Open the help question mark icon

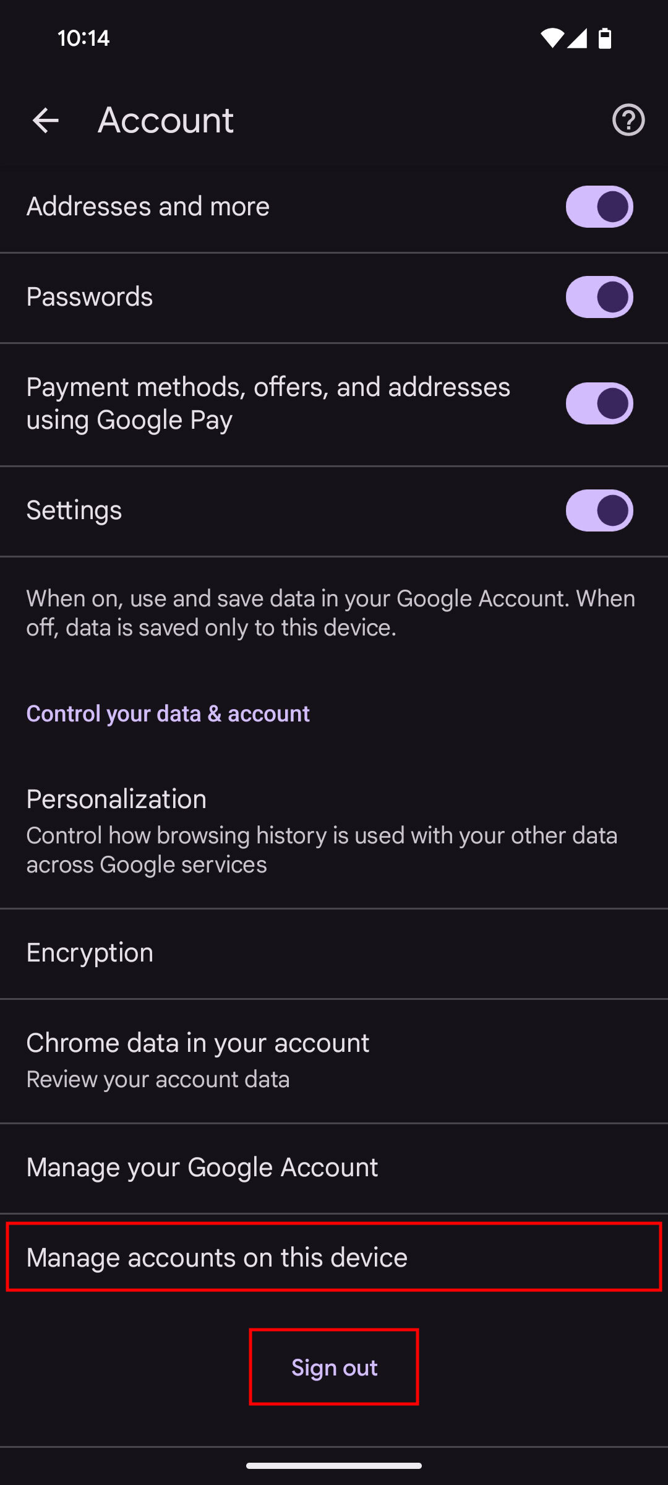(x=628, y=120)
